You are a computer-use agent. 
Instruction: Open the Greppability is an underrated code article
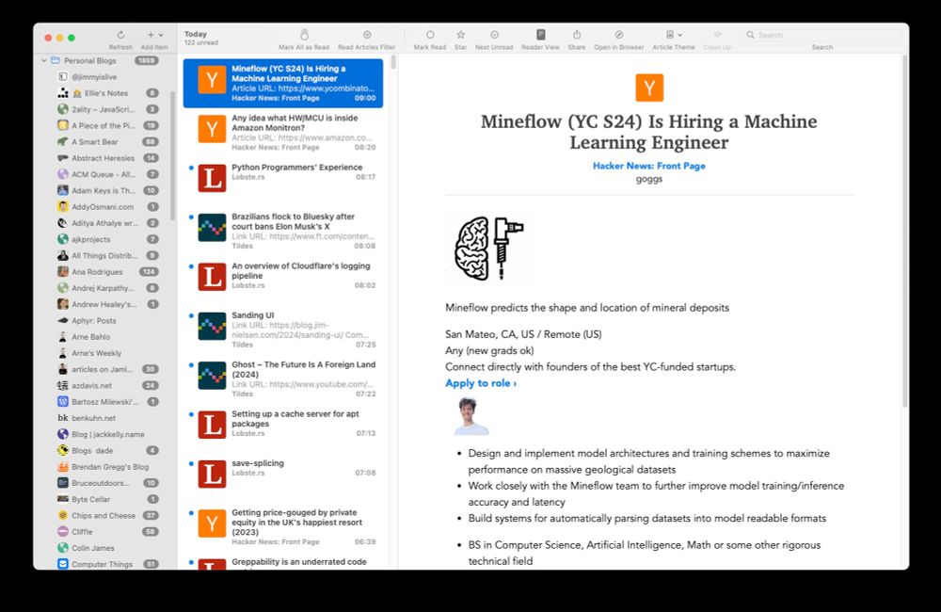(x=283, y=563)
